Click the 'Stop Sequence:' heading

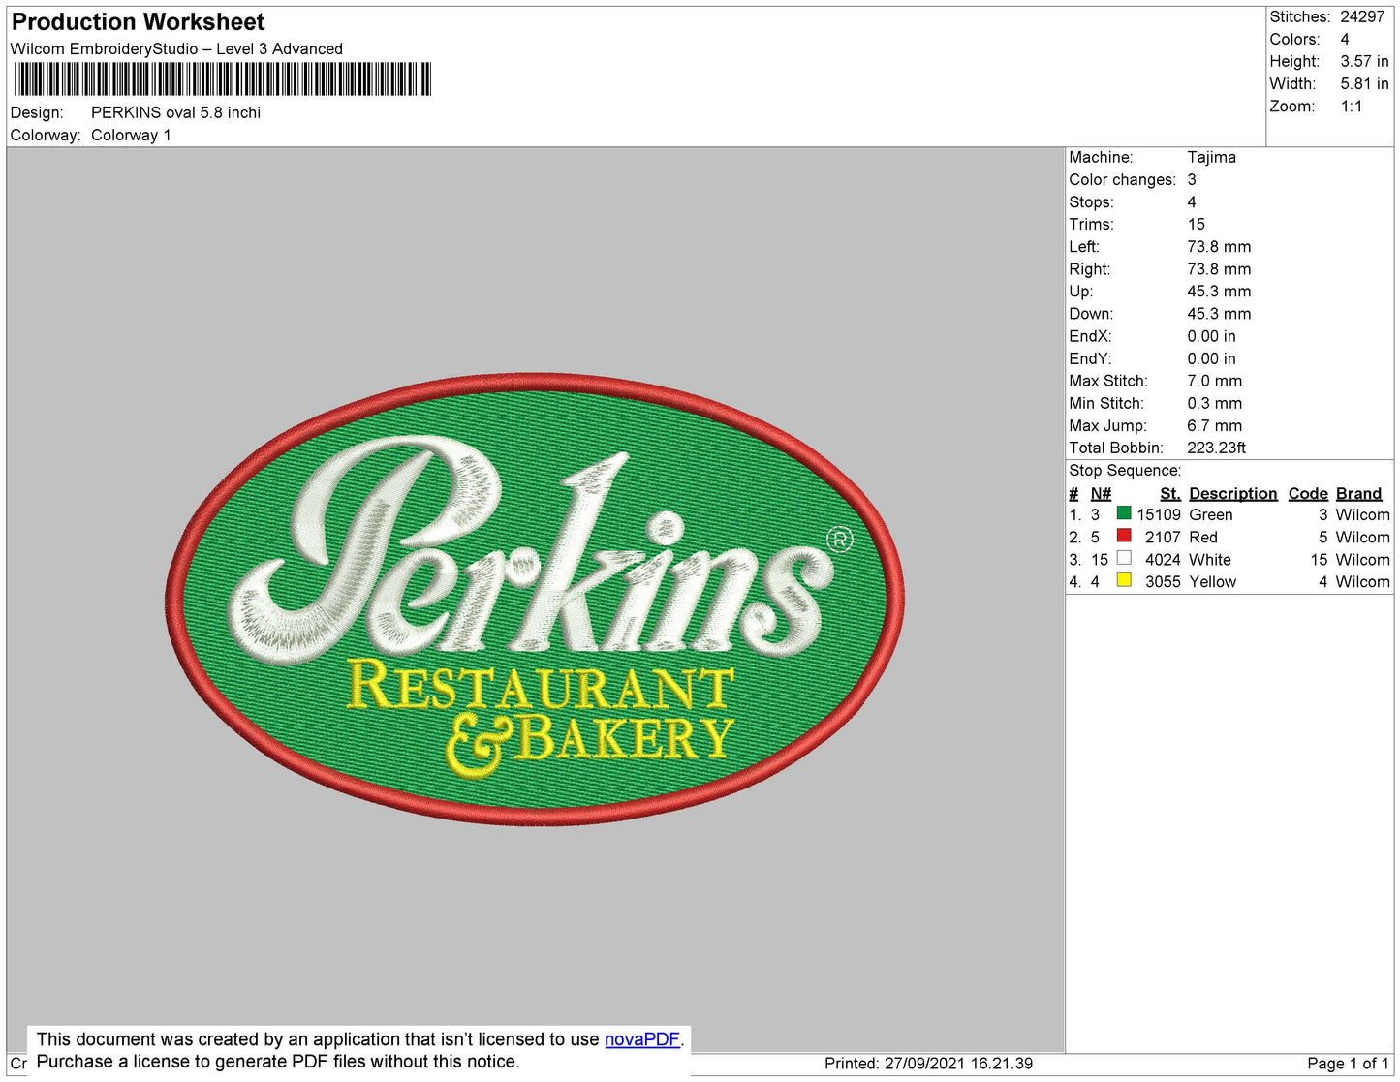coord(1125,471)
